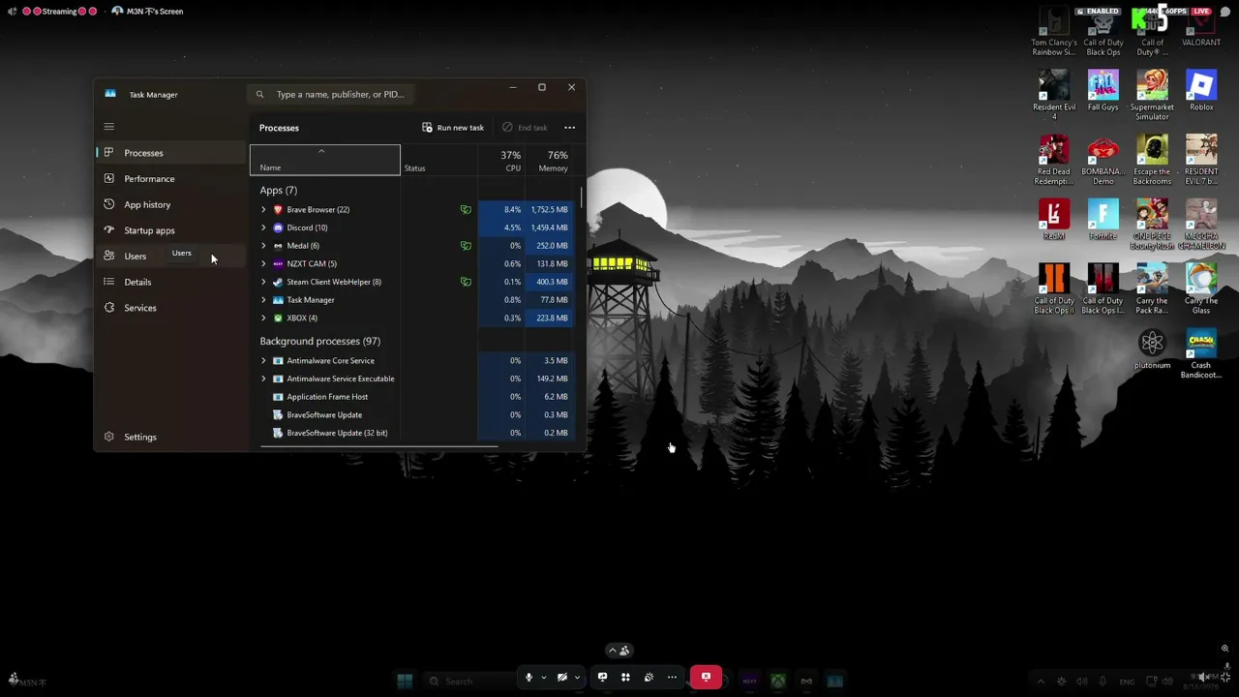The height and width of the screenshot is (697, 1239).
Task: Open Escape the Backrooms desktop shortcut
Action: (x=1152, y=161)
